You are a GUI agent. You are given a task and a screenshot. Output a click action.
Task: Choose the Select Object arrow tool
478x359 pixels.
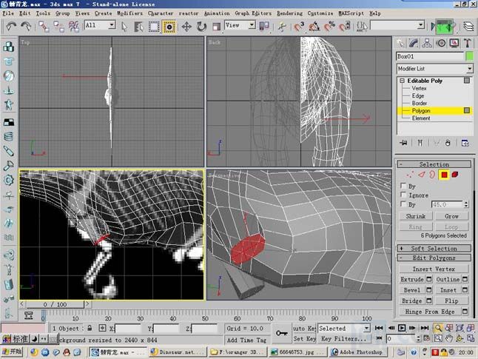click(x=124, y=27)
